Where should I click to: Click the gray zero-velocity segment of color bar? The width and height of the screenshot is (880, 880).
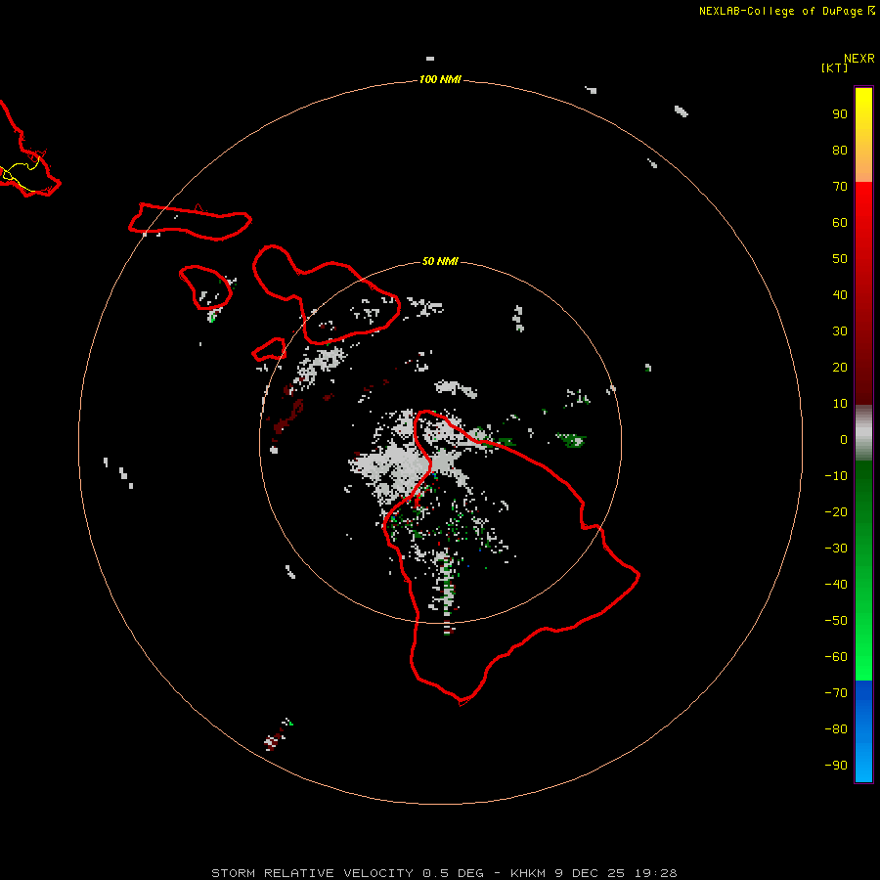(863, 433)
